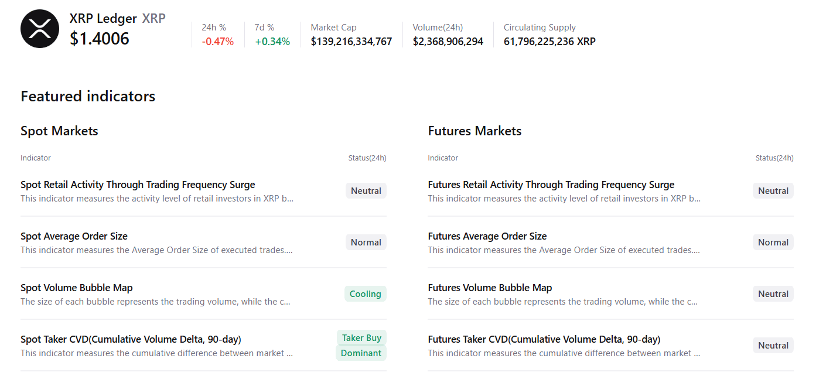
Task: Open Futures Average Order Size indicator
Action: point(487,236)
